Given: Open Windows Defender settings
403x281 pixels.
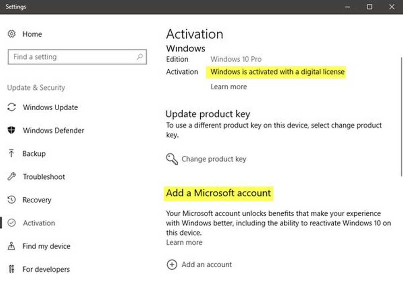Looking at the screenshot, I should [x=54, y=130].
